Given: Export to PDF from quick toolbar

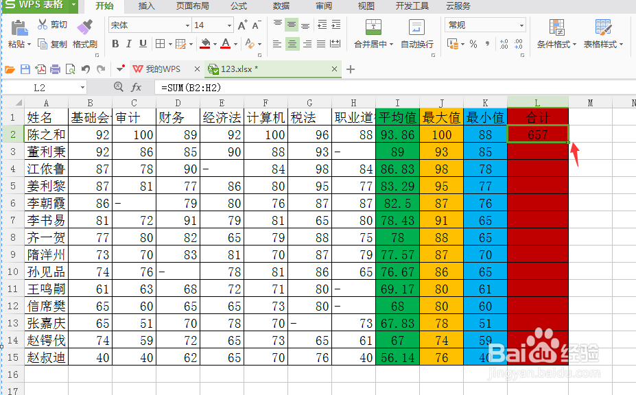Looking at the screenshot, I should click(x=40, y=69).
